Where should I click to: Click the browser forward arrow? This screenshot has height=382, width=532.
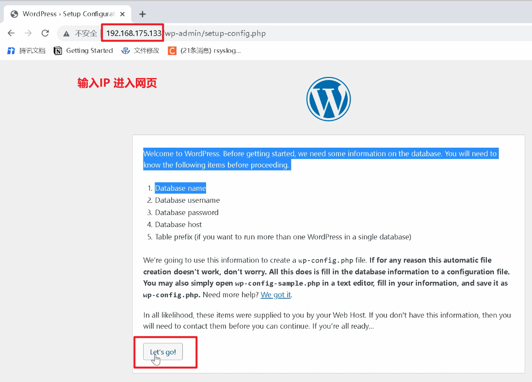28,33
